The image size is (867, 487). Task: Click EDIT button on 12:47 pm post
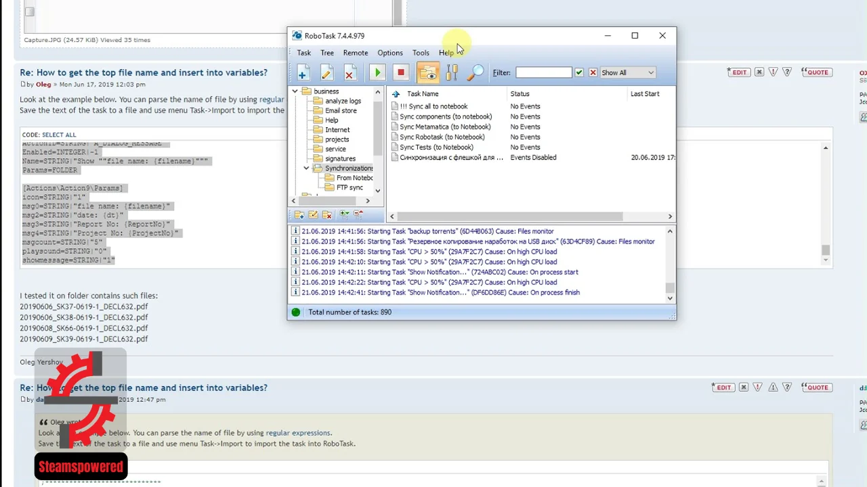pyautogui.click(x=722, y=387)
